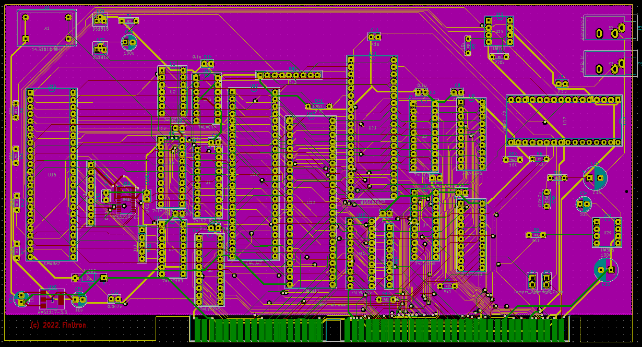Screen dimensions: 642x347
Task: Click the 100u electrolytic capacitor near X1
Action: (129, 43)
